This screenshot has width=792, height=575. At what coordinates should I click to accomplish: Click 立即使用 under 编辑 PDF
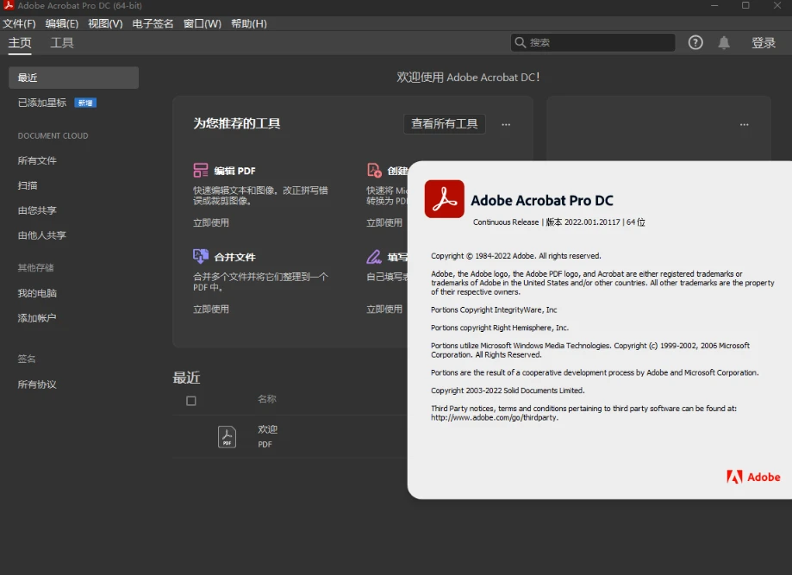[x=210, y=222]
